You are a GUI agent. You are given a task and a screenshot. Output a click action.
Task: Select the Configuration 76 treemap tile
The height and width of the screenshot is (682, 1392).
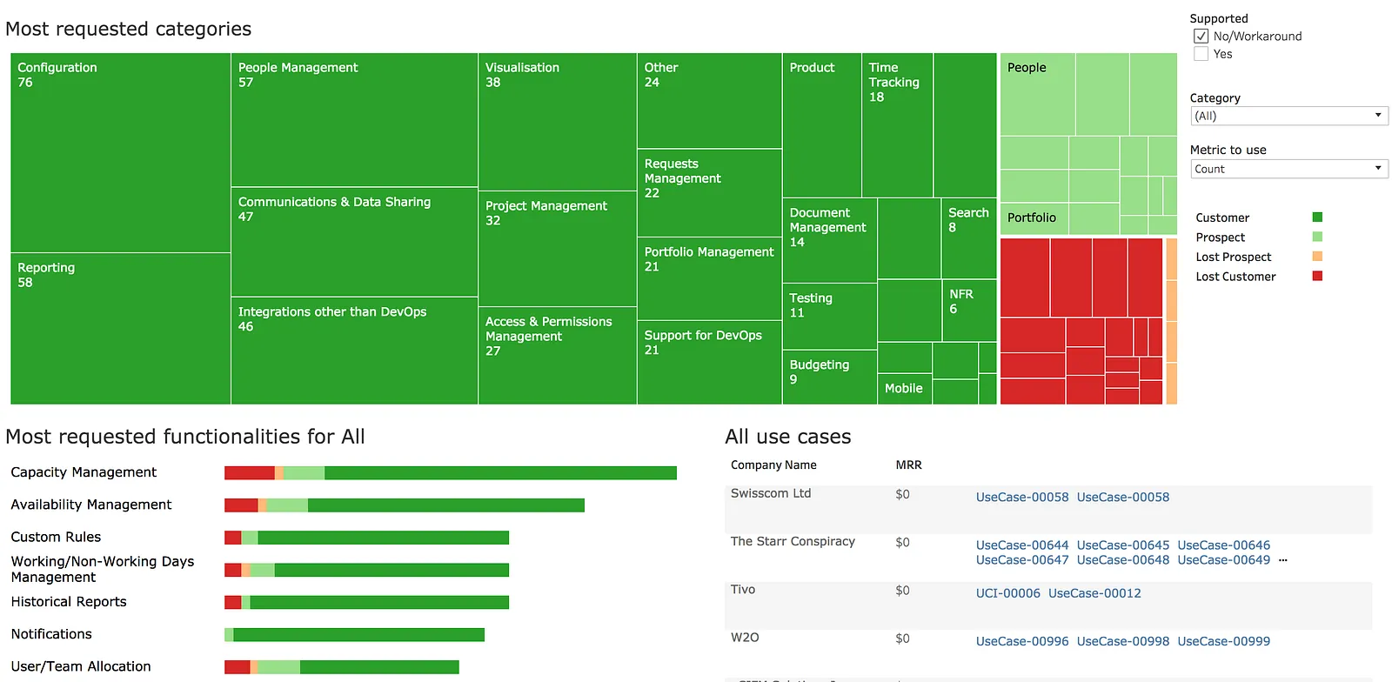coord(121,153)
